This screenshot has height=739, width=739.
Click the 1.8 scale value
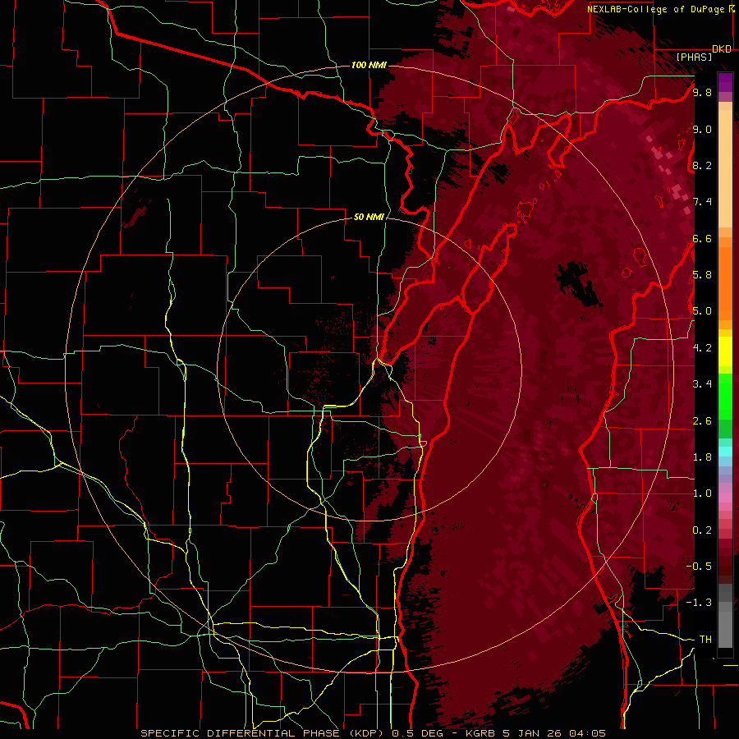[702, 457]
